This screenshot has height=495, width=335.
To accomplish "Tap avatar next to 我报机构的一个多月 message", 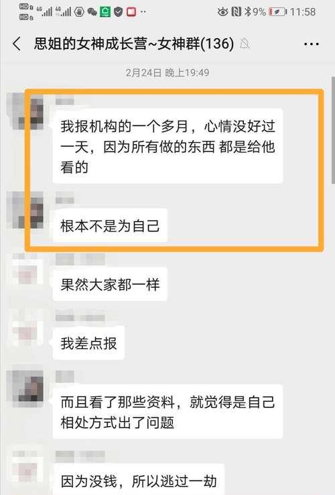I will 25,111.
